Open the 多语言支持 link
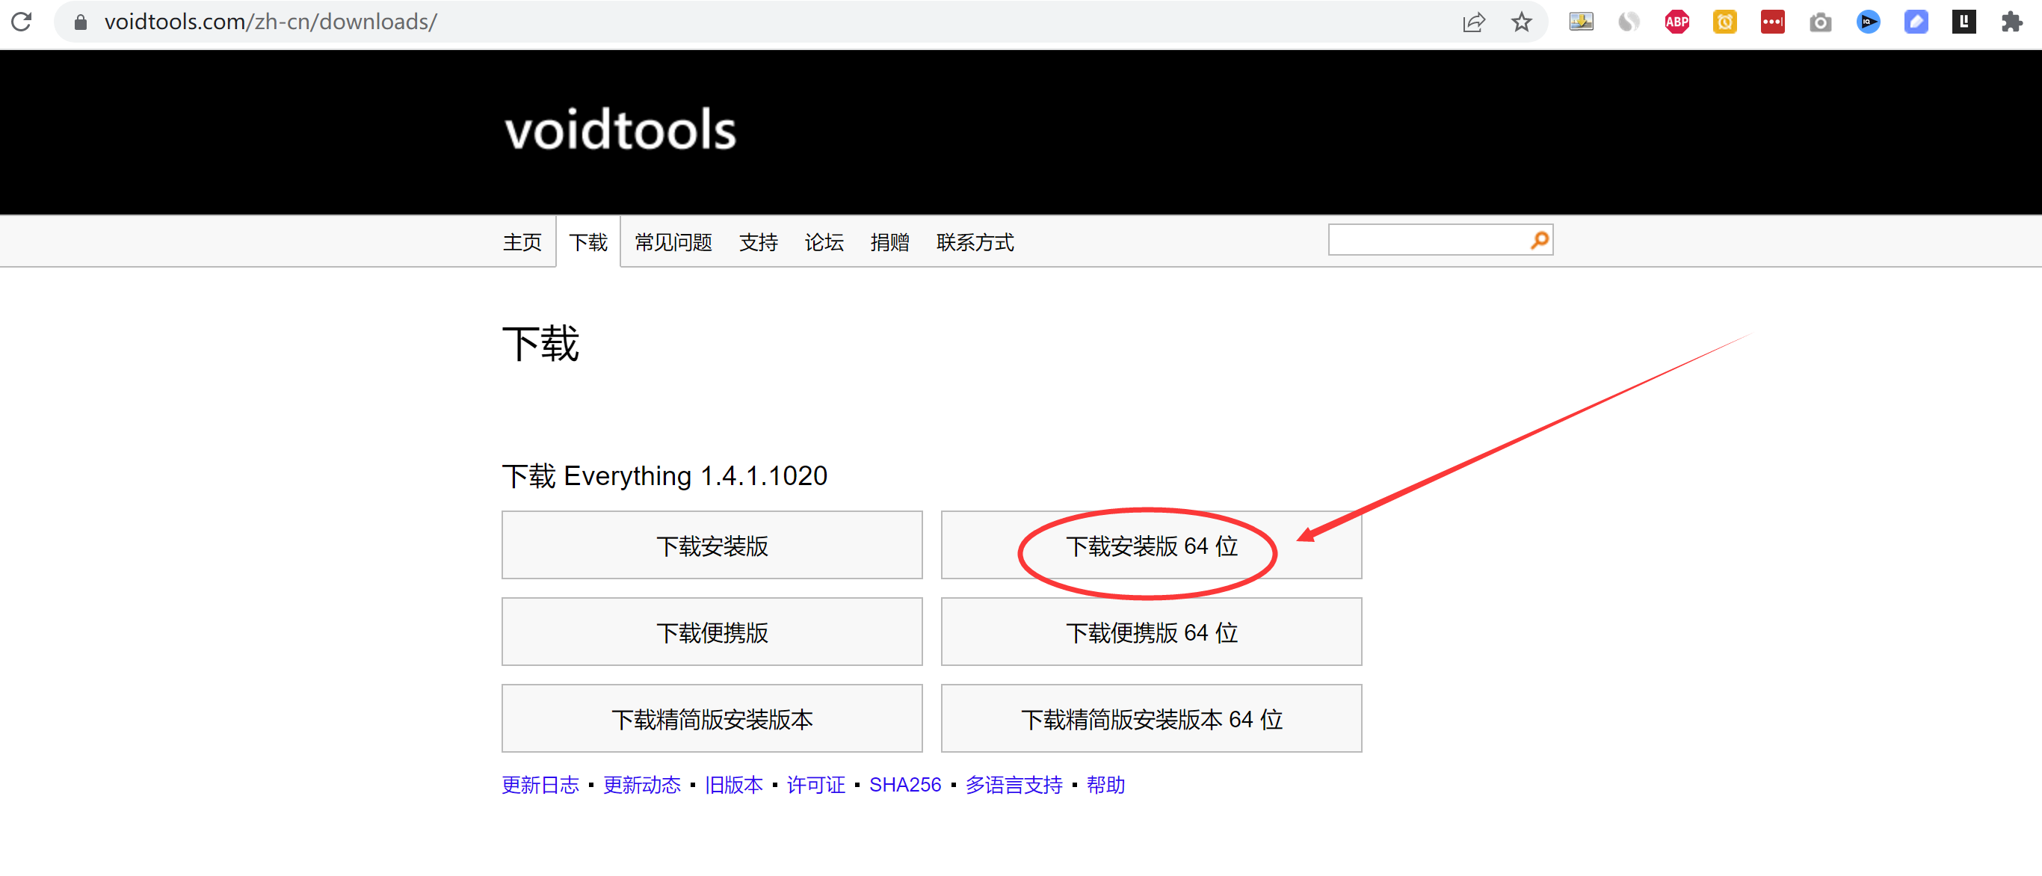This screenshot has width=2042, height=876. point(1014,785)
